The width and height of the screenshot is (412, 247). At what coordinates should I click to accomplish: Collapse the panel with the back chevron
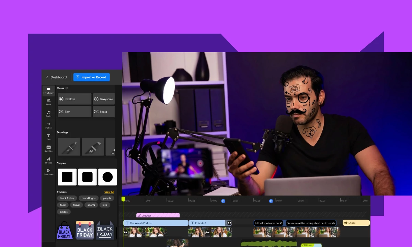(x=47, y=77)
